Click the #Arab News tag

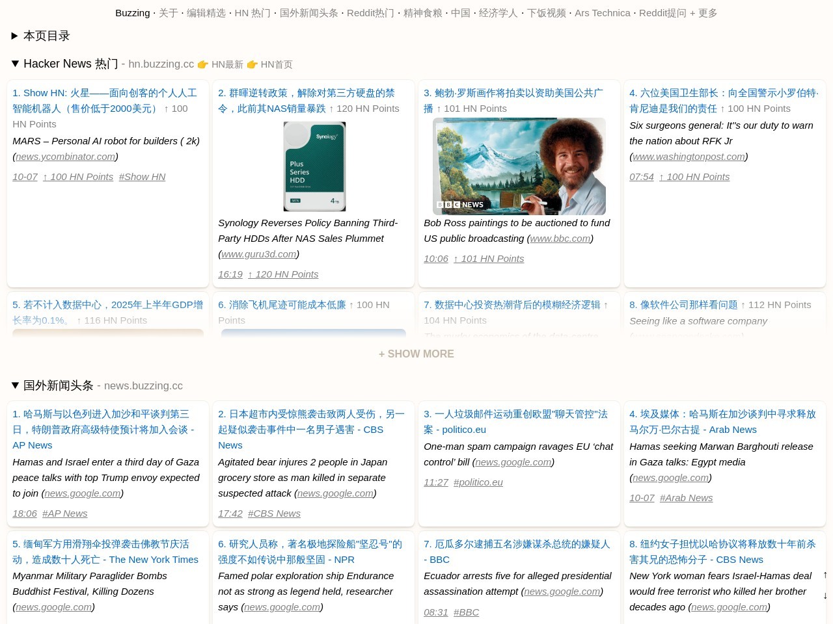(686, 498)
